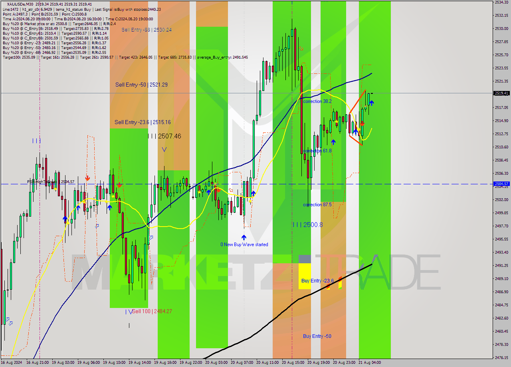The height and width of the screenshot is (367, 511).
Task: Click the "Sell 100 | 2484.27" label
Action: (152, 311)
